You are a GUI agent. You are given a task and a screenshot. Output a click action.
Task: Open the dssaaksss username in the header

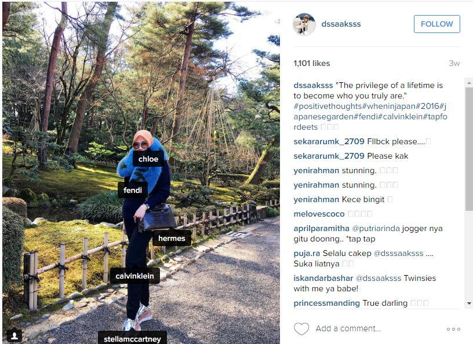click(341, 24)
